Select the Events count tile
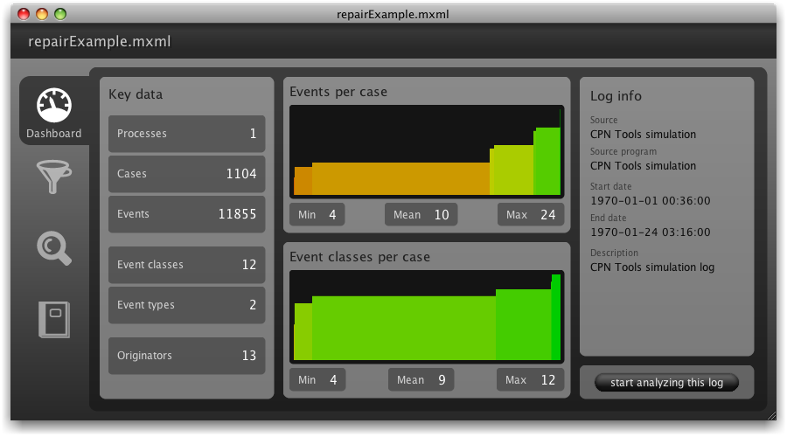787x437 pixels. tap(186, 214)
